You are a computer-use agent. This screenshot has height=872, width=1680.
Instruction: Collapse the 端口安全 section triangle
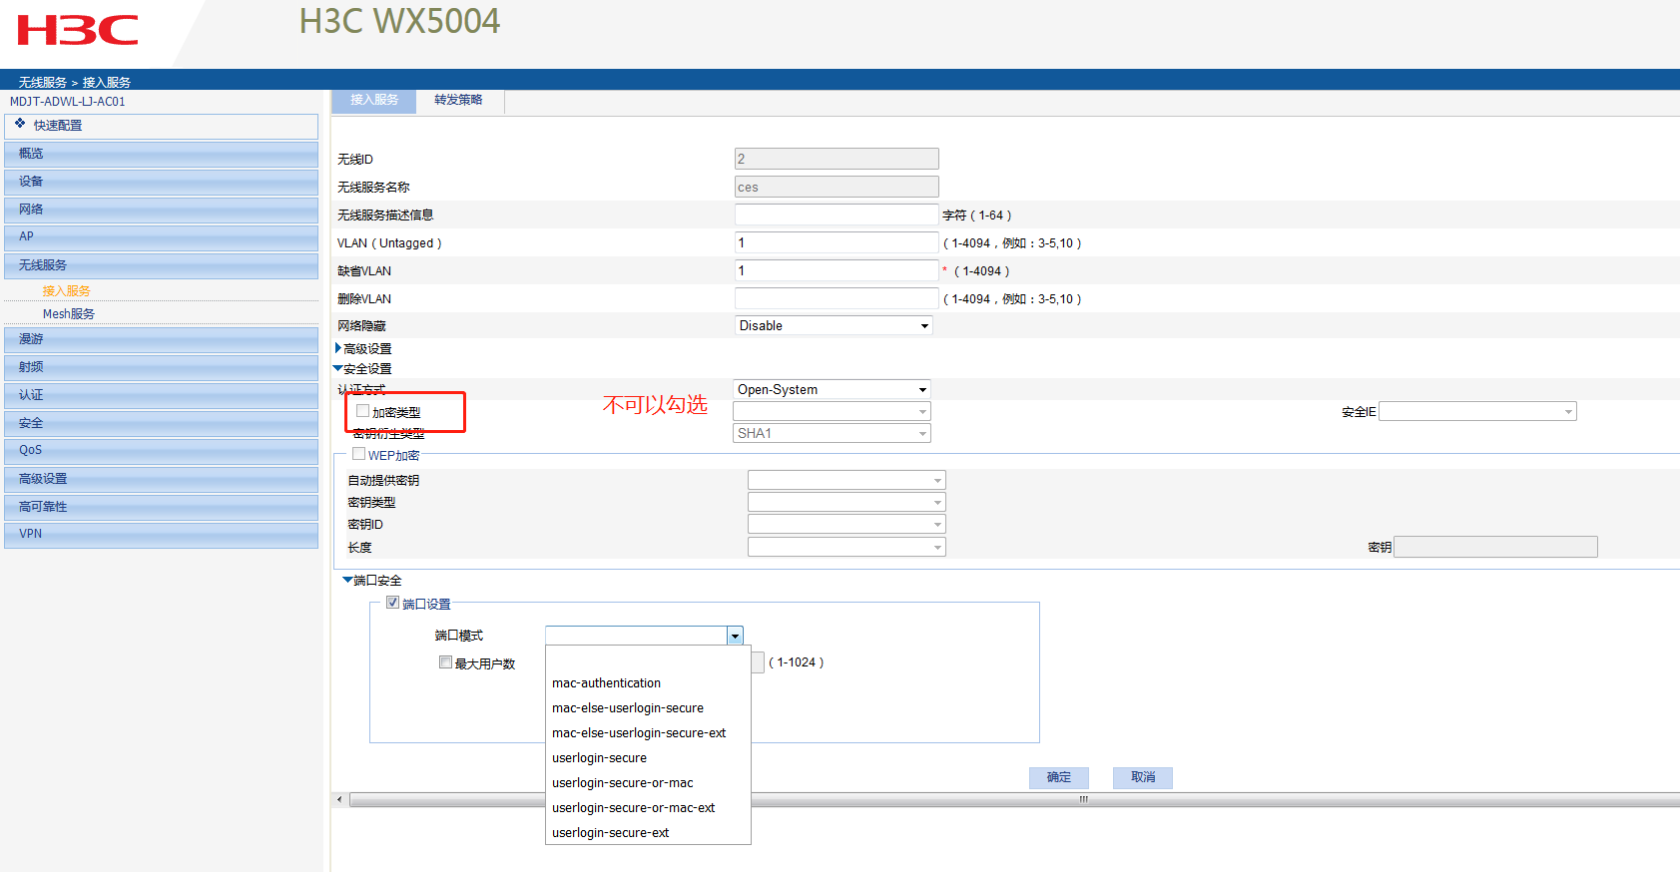click(347, 580)
